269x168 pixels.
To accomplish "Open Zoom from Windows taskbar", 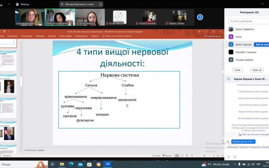I will (x=108, y=164).
